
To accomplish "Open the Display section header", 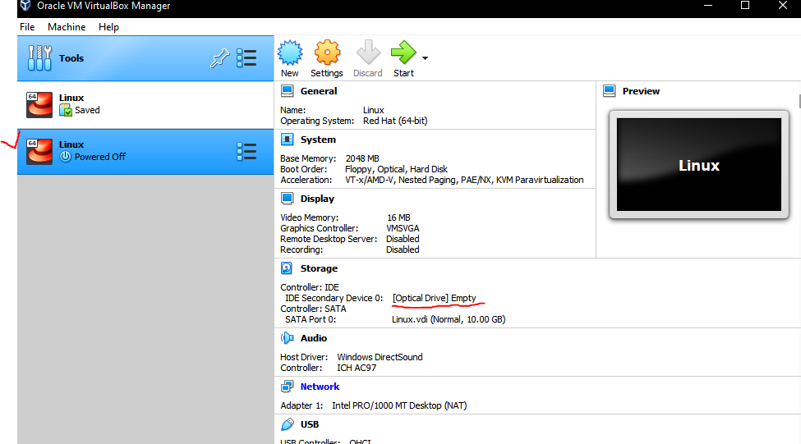I will [x=317, y=199].
